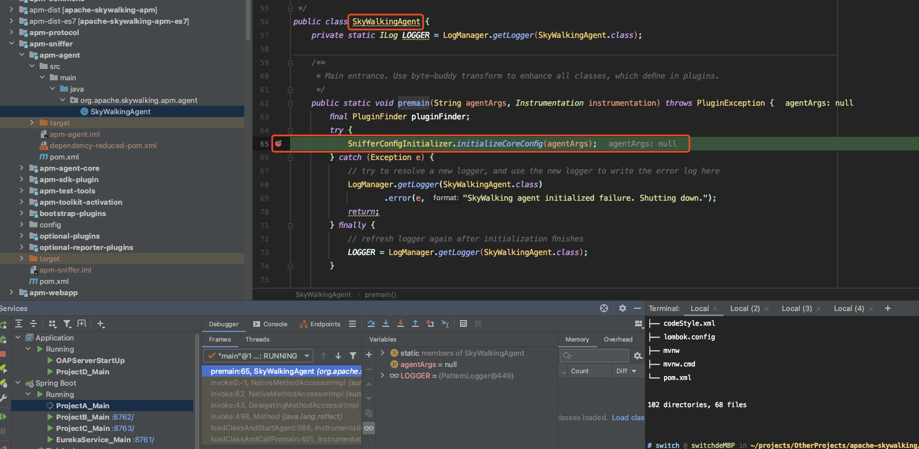Viewport: 919px width, 449px height.
Task: Click Drop Frame icon in debugger
Action: click(x=430, y=323)
